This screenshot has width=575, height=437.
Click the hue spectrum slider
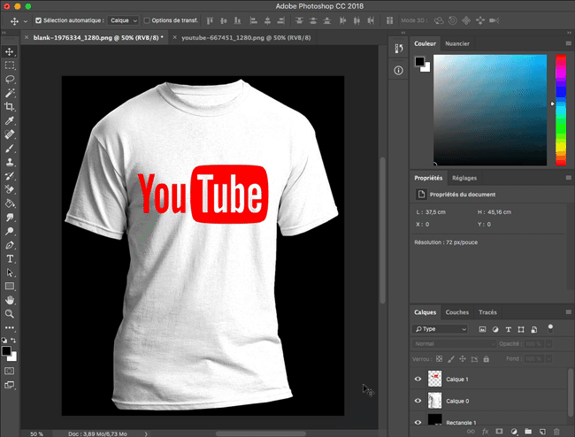(561, 110)
